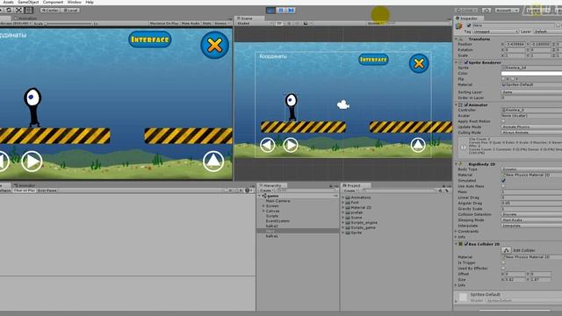562x316 pixels.
Task: Select the Scale tool in the toolbar
Action: pyautogui.click(x=18, y=10)
